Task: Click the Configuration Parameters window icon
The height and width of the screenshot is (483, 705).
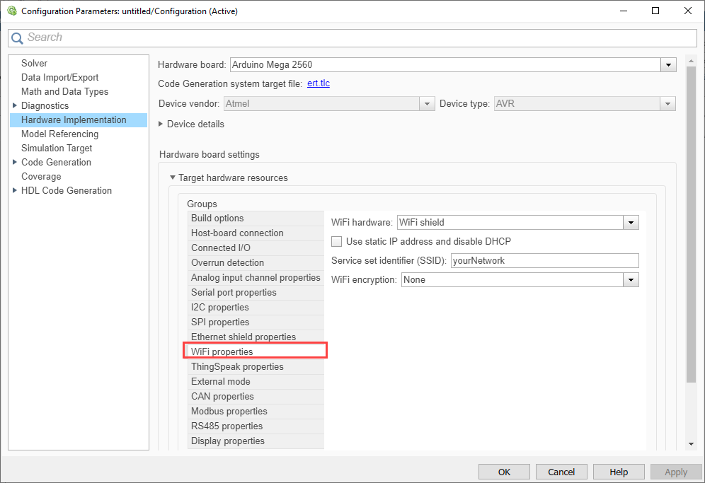Action: pos(12,11)
